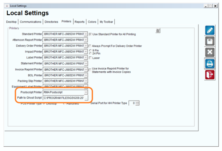Click the ellipsis browse button for Ghost Script path

click(86, 98)
